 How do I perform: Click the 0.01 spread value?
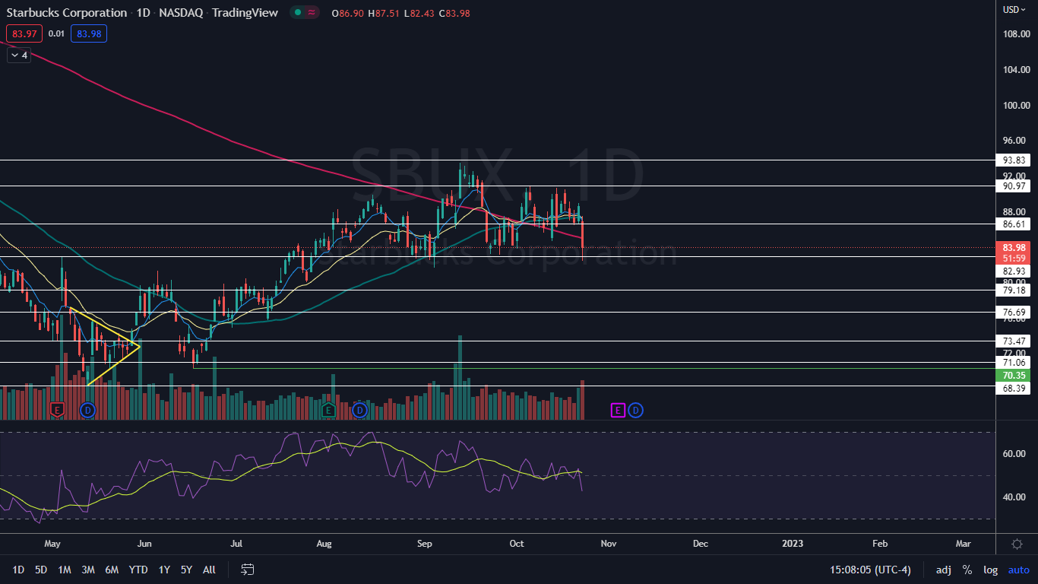pos(56,33)
